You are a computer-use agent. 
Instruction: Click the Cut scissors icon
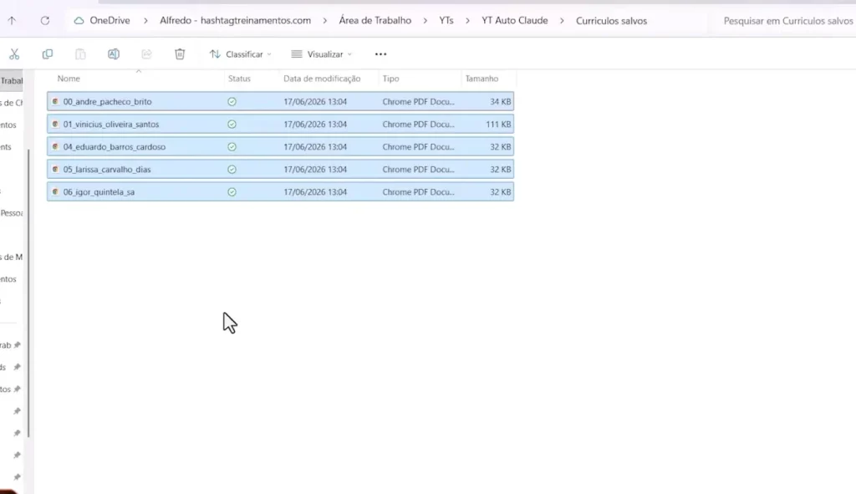point(14,54)
